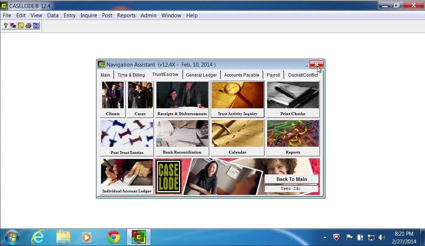Open the Post menu
Image resolution: width=425 pixels, height=246 pixels.
(x=107, y=15)
